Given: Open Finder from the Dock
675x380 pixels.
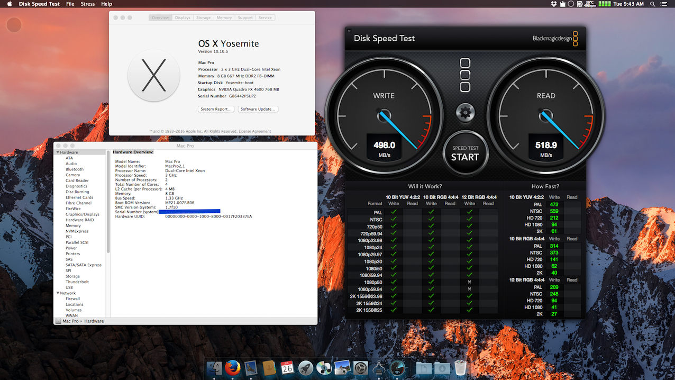Looking at the screenshot, I should click(x=214, y=367).
